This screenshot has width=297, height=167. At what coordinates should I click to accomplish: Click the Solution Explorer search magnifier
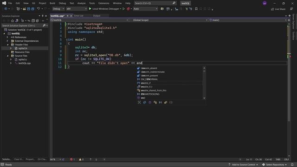click(44, 26)
